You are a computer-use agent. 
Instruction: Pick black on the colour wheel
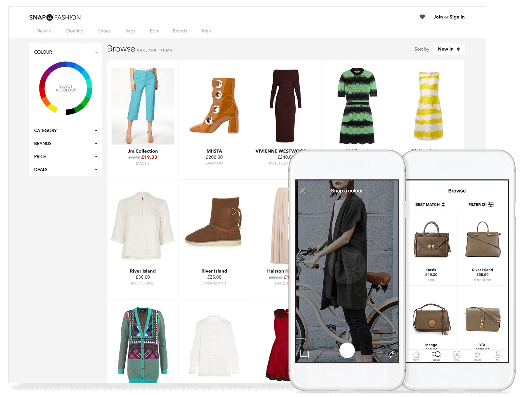pos(70,112)
